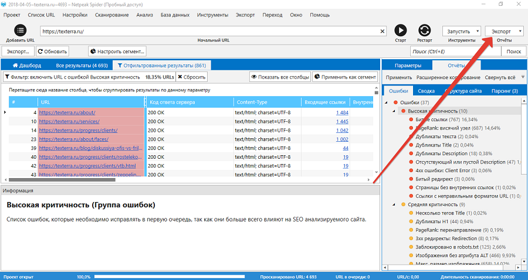Click the Рестарт restart icon
Image resolution: width=528 pixels, height=280 pixels.
(x=424, y=30)
